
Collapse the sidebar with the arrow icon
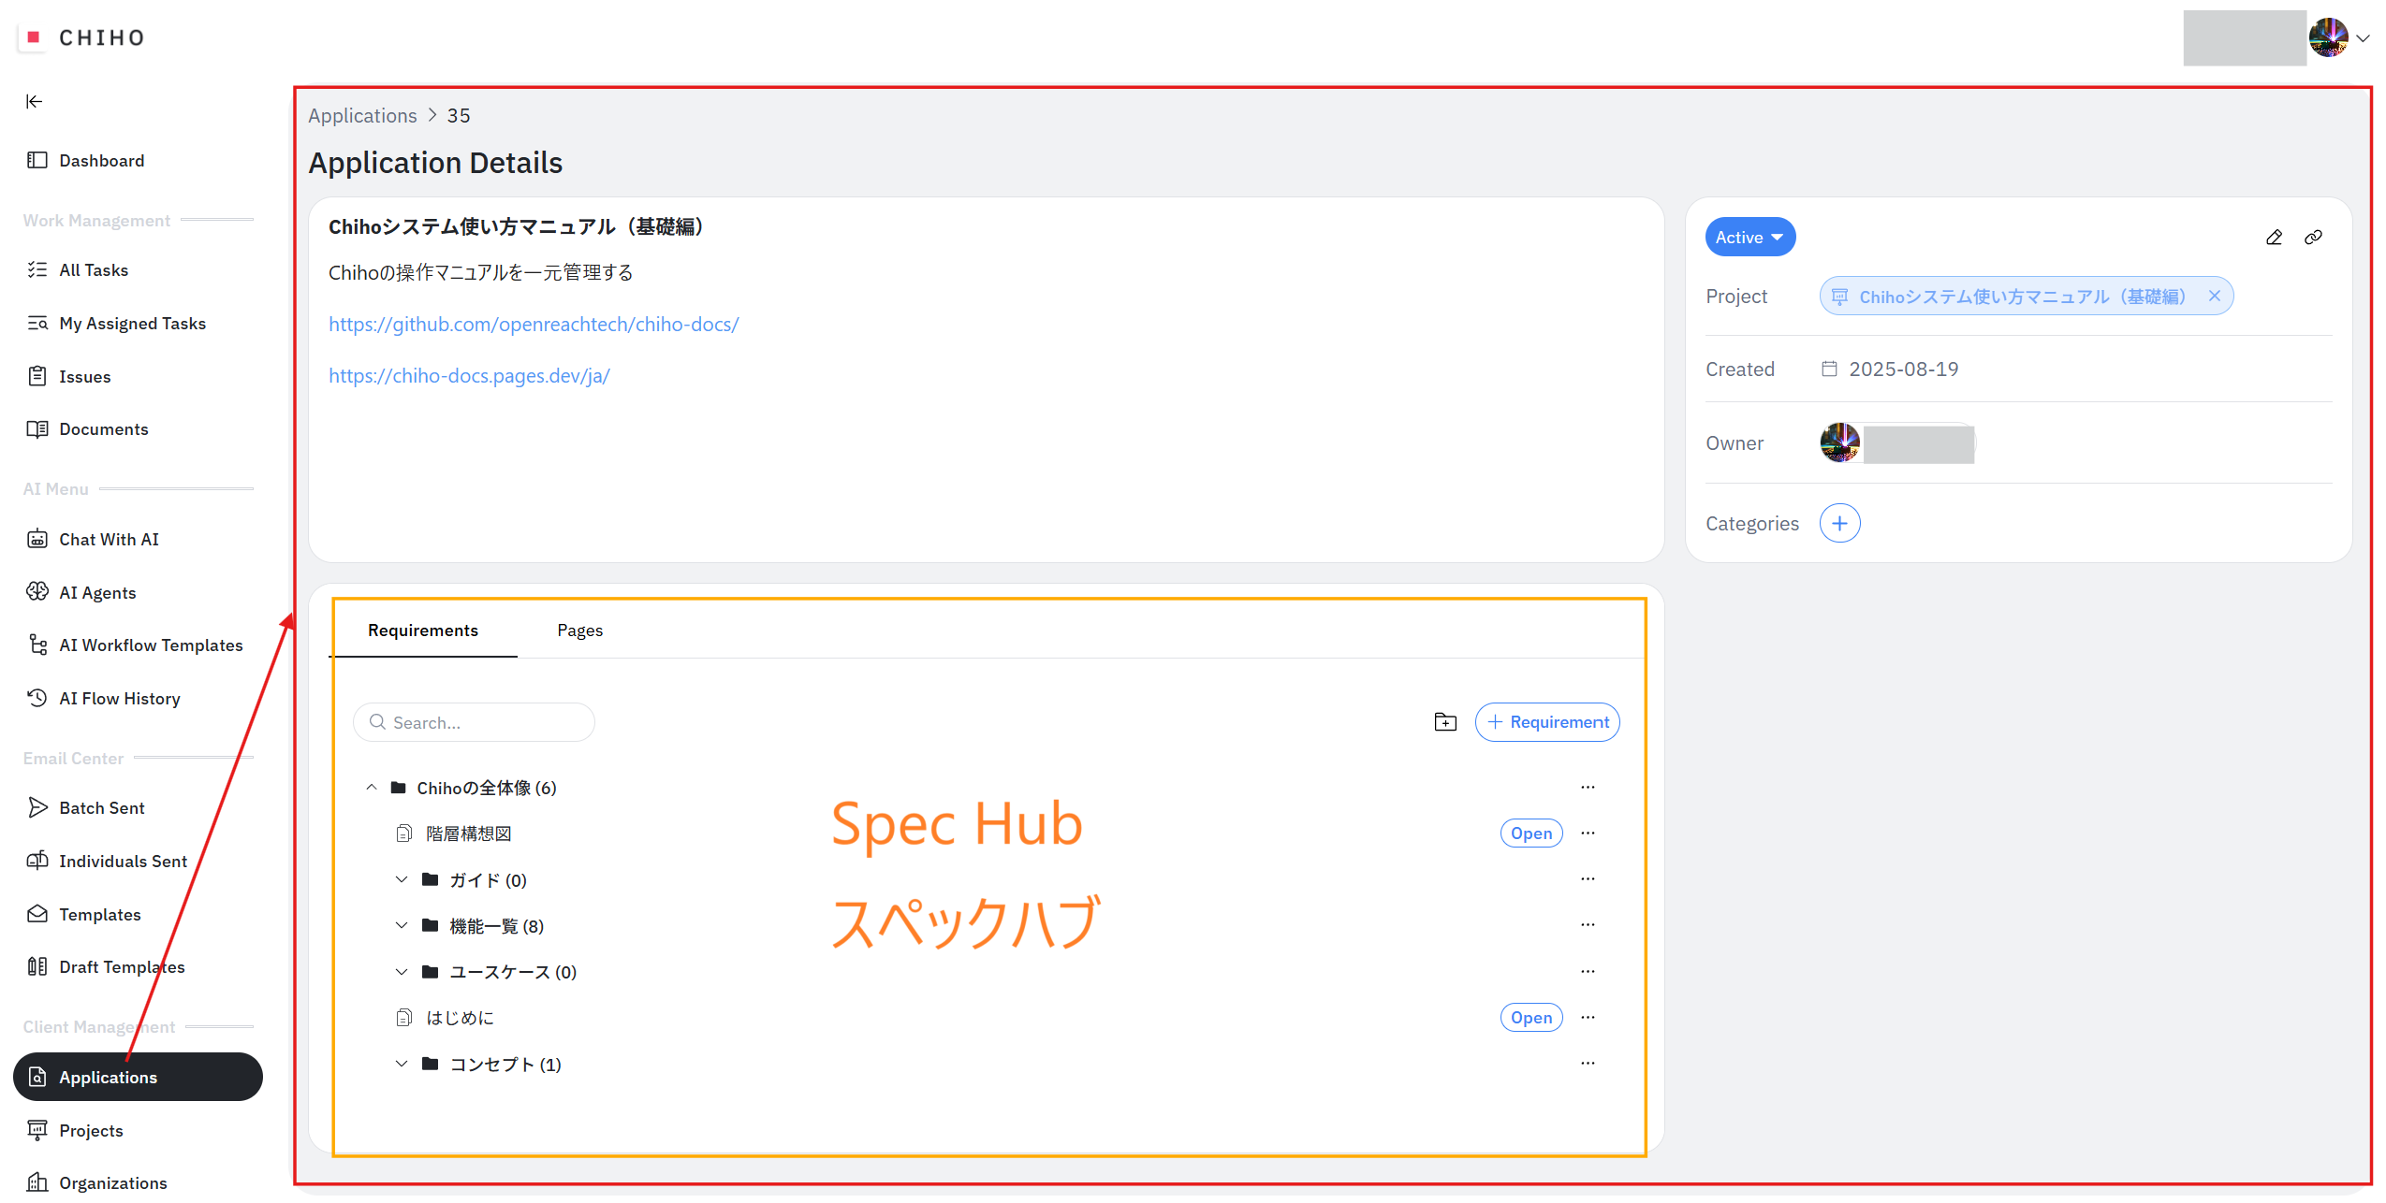35,101
